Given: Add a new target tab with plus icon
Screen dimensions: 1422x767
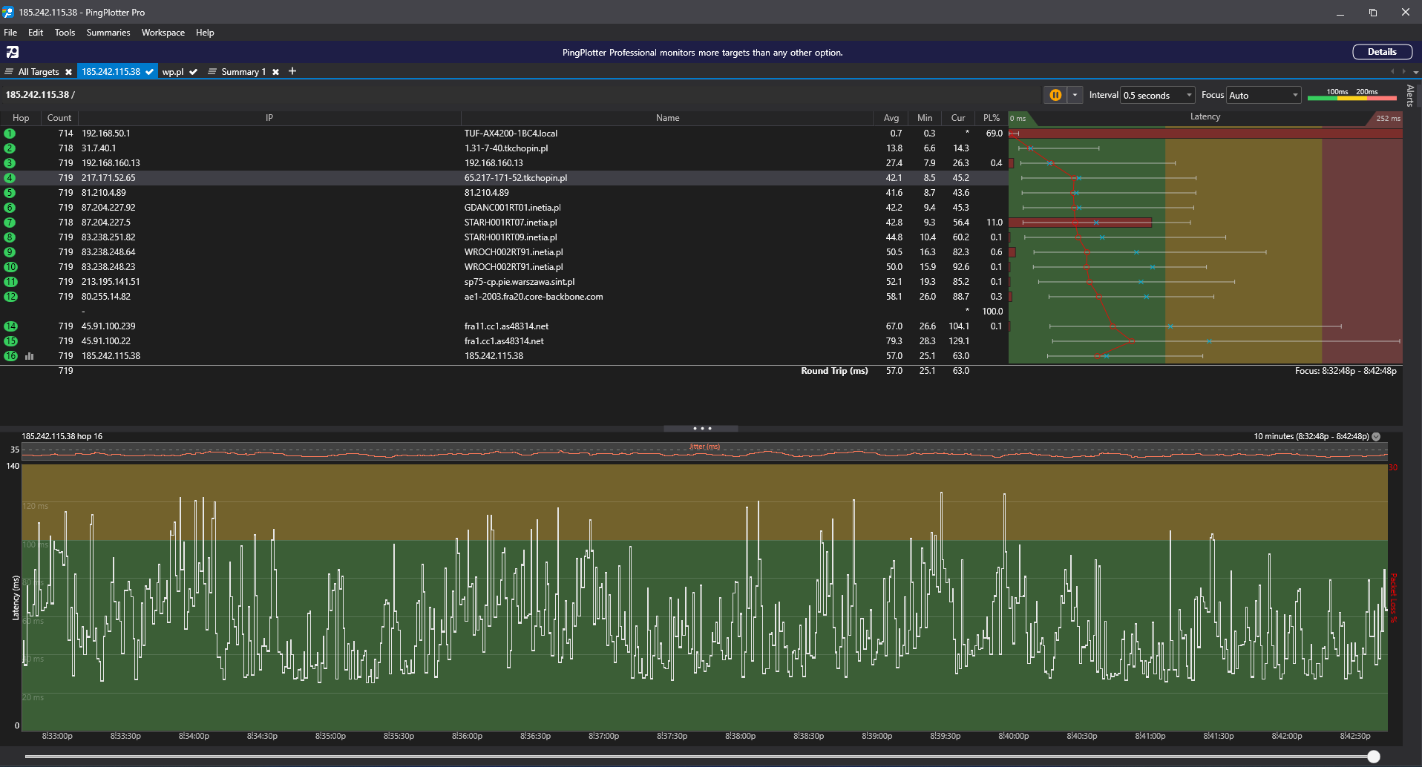Looking at the screenshot, I should 292,71.
